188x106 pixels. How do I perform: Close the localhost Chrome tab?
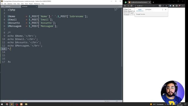point(150,2)
